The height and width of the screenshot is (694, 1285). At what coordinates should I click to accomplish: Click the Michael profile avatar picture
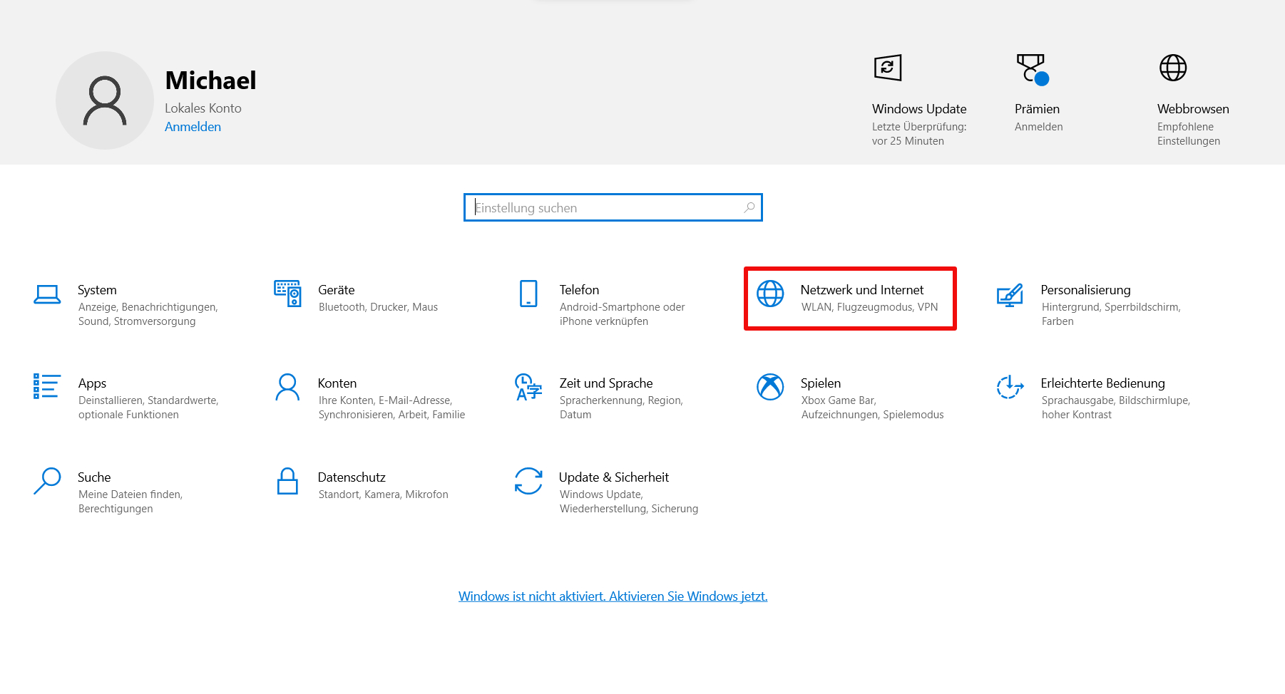[105, 100]
